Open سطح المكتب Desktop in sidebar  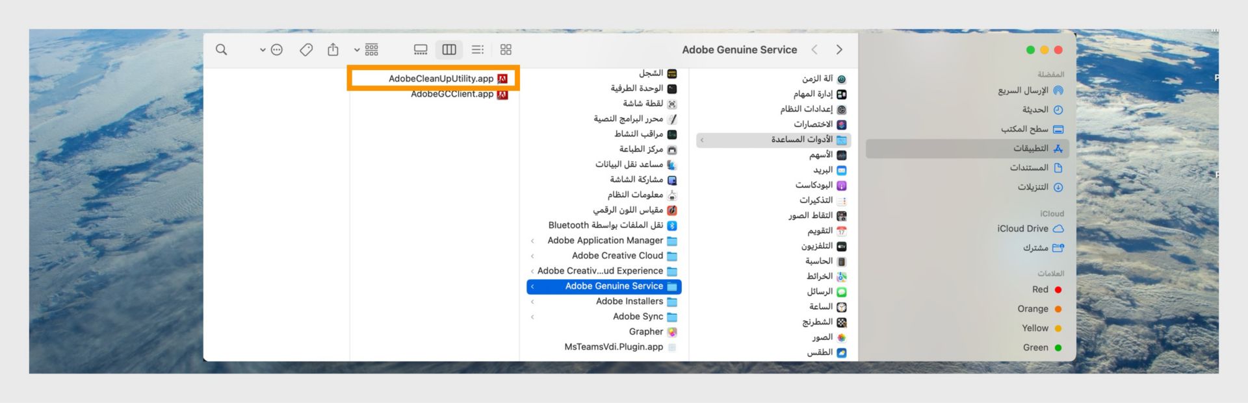1032,129
